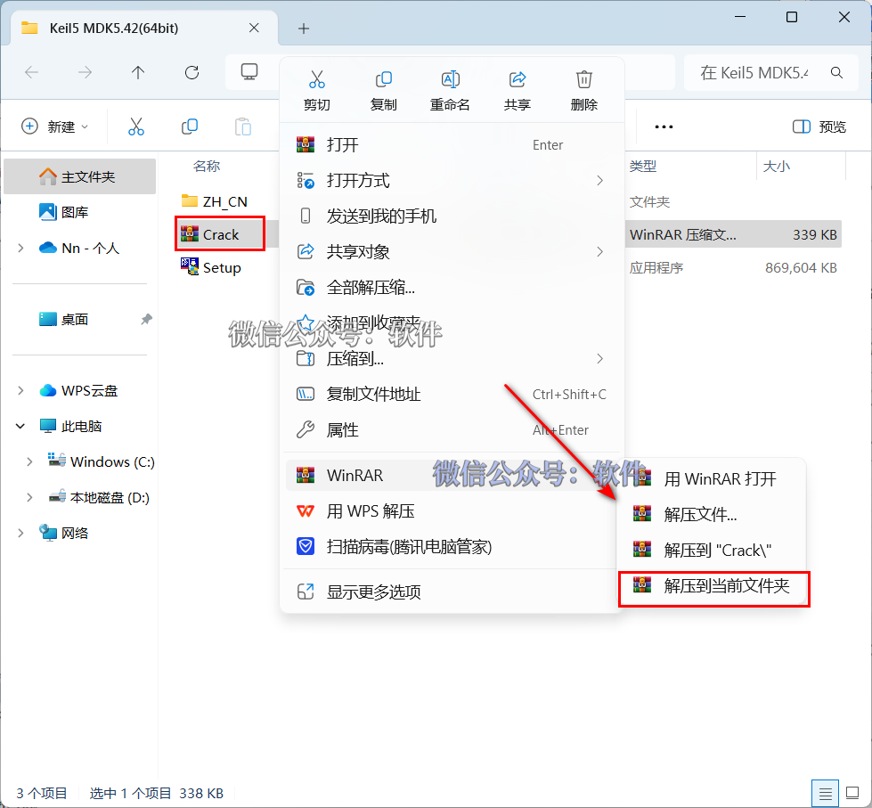Click the Share icon in context menu
Screen dimensions: 872x808
coord(517,79)
